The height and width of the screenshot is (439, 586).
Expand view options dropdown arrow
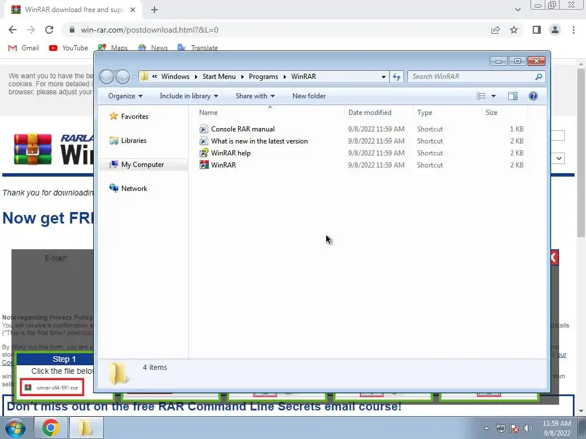pyautogui.click(x=493, y=96)
